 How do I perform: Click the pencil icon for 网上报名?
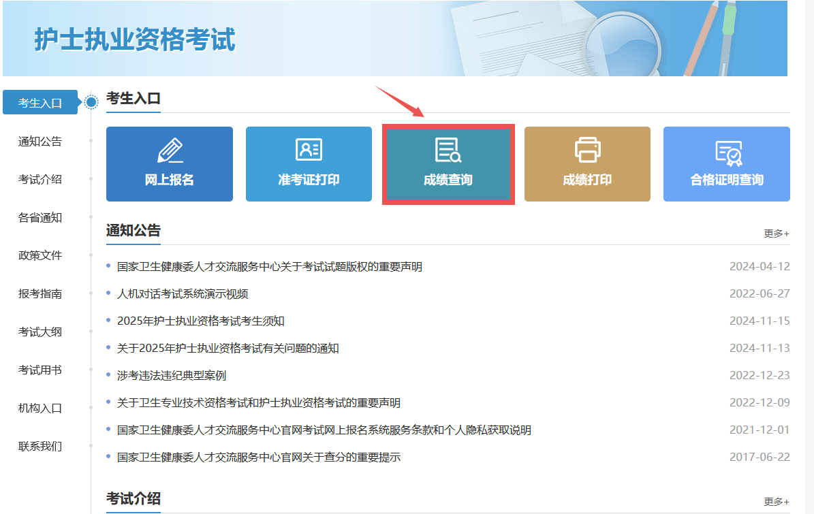170,150
